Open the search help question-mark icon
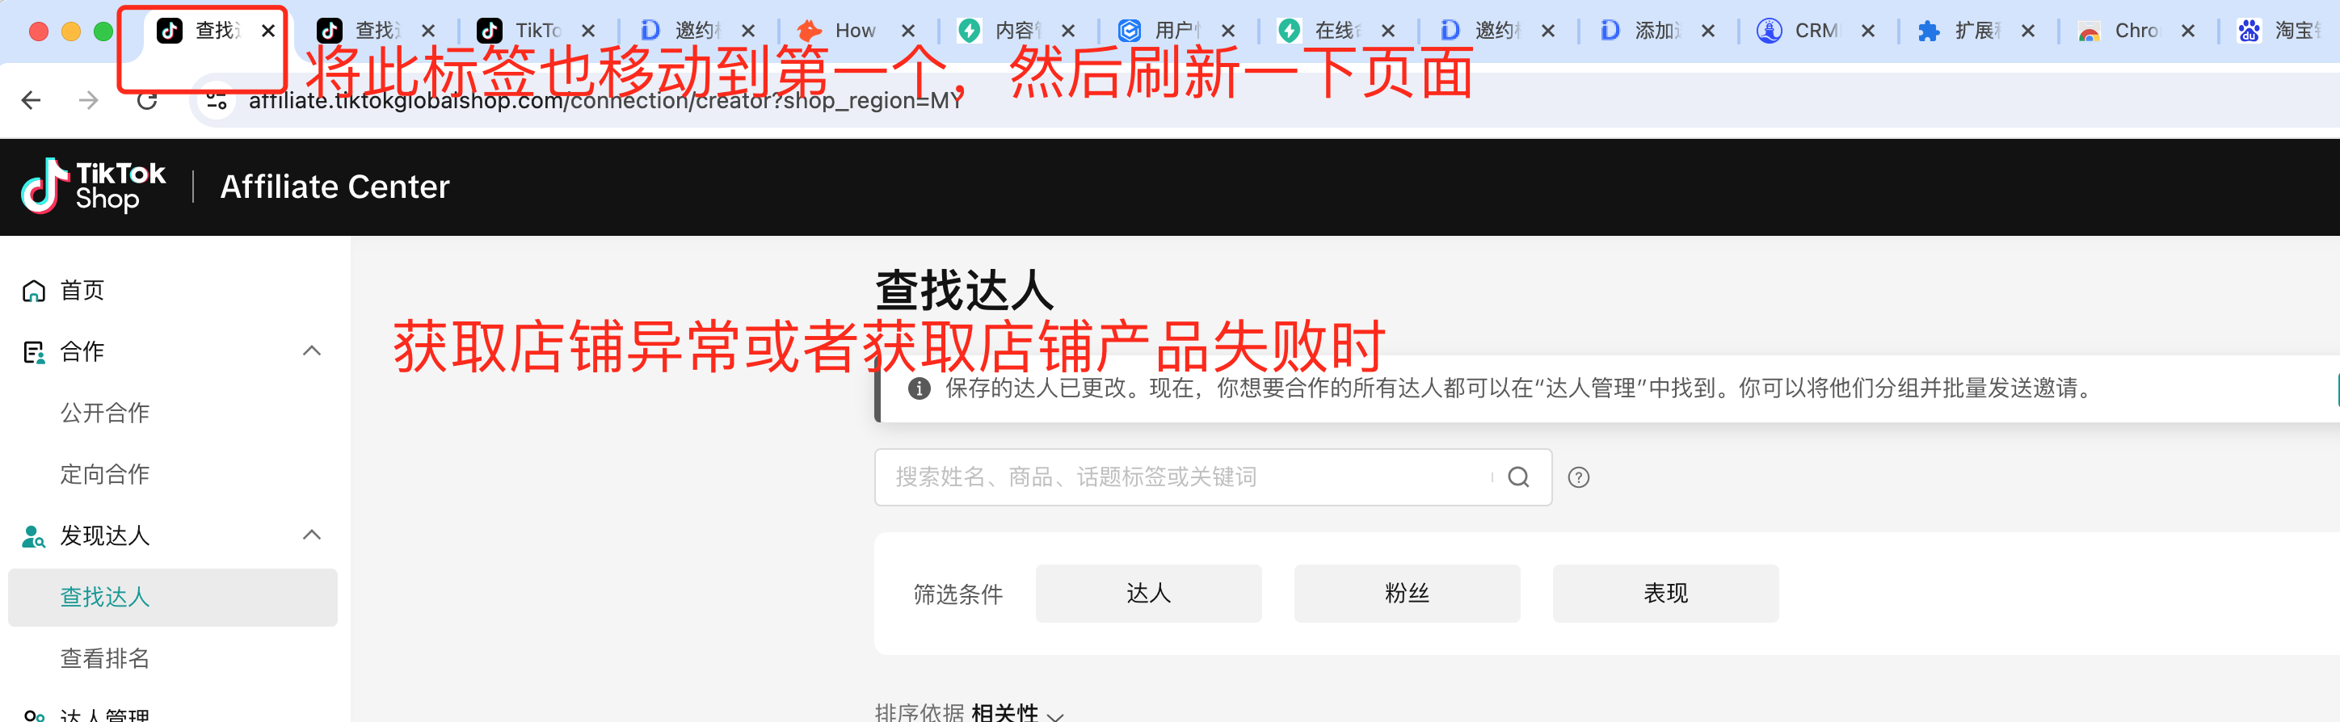Viewport: 2340px width, 722px height. coord(1579,476)
